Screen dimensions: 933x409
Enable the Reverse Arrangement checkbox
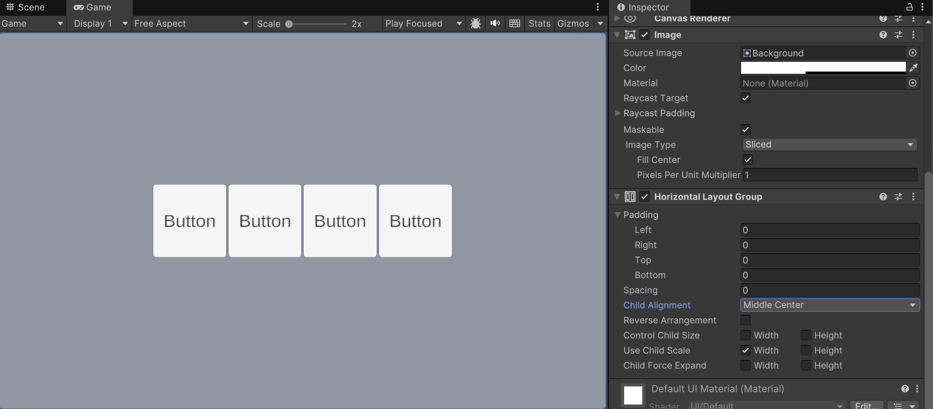(x=746, y=320)
